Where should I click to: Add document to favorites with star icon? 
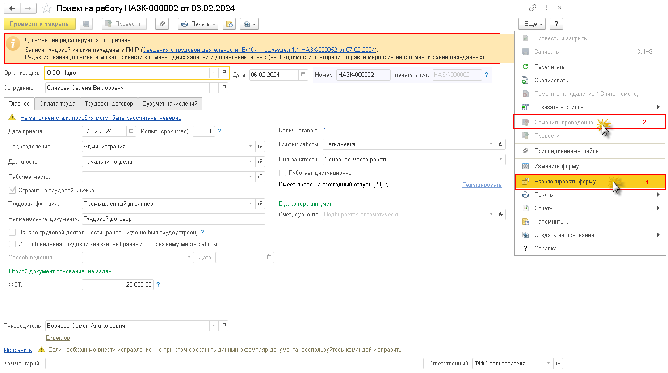point(46,8)
